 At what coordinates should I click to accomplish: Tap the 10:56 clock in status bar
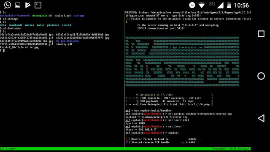241,5
